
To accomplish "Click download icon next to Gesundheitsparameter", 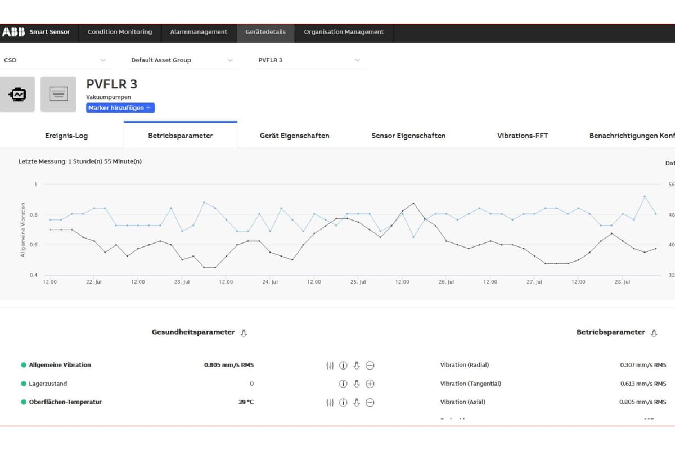I will coord(244,333).
